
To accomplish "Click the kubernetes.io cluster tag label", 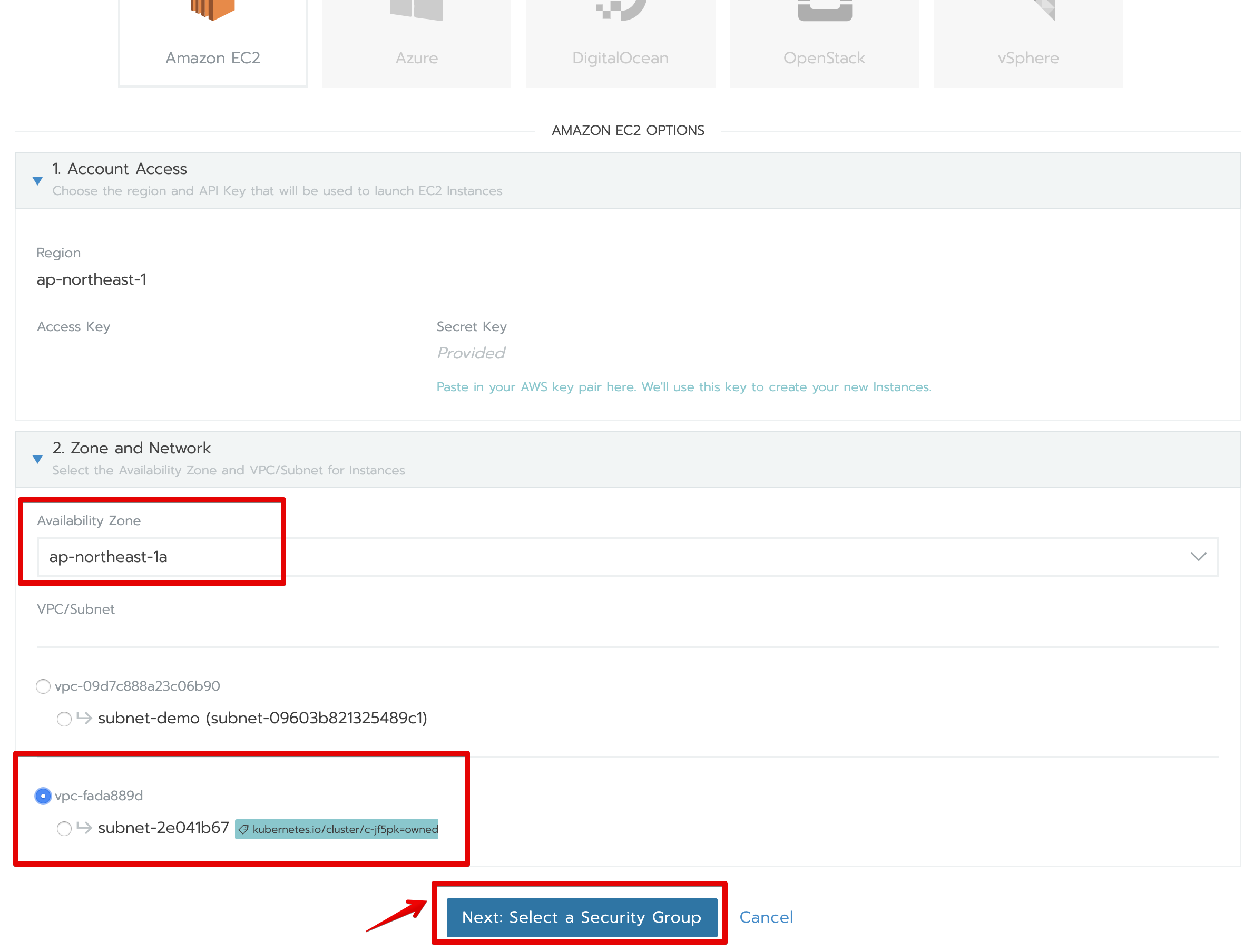I will coord(337,829).
